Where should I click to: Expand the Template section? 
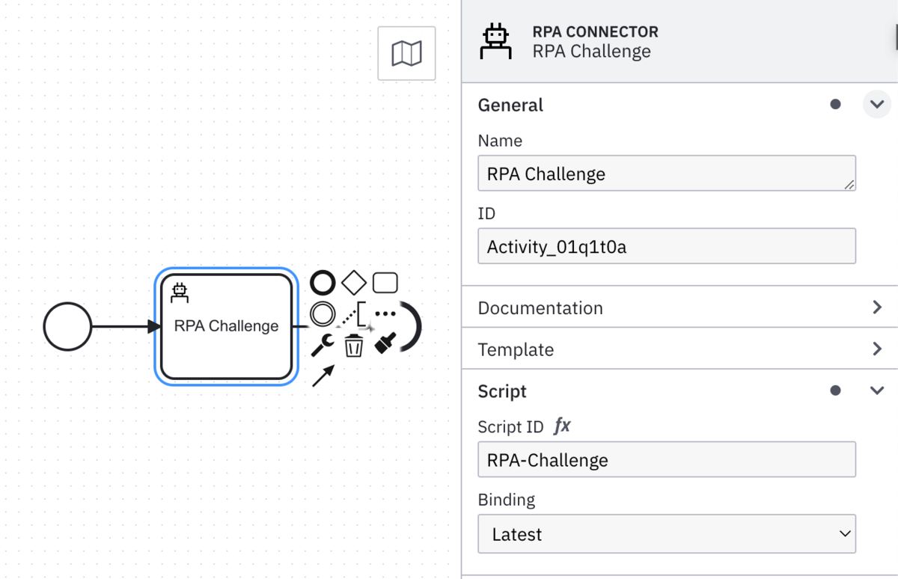pyautogui.click(x=679, y=349)
